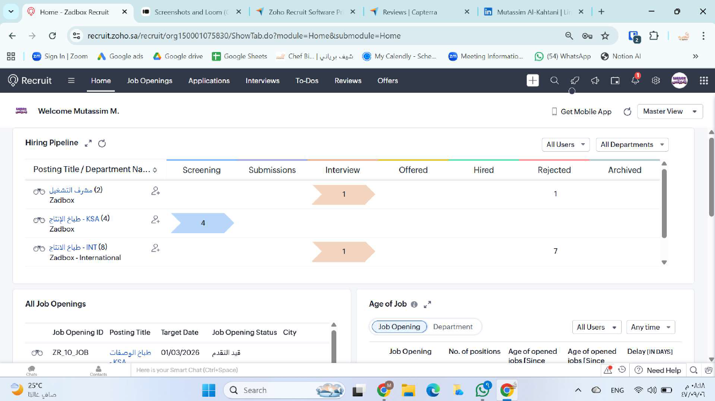Click Rejected count 7
Viewport: 715px width, 401px height.
(555, 251)
